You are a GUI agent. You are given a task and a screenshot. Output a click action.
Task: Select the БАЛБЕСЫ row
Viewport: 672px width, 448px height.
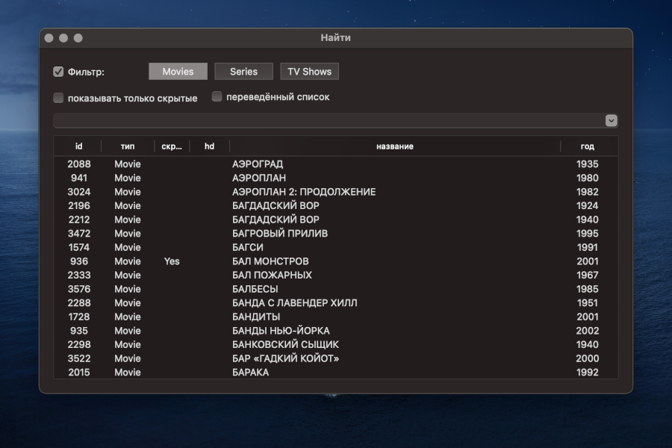tap(336, 289)
